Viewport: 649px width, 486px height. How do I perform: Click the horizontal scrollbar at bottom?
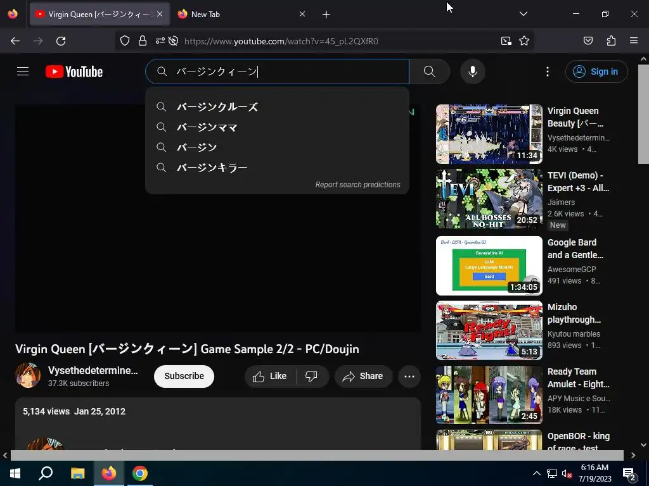click(x=317, y=455)
